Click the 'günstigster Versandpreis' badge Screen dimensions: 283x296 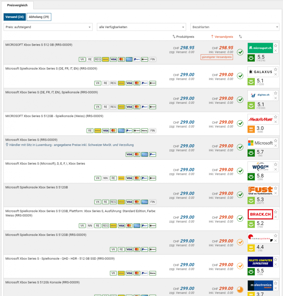(x=217, y=57)
